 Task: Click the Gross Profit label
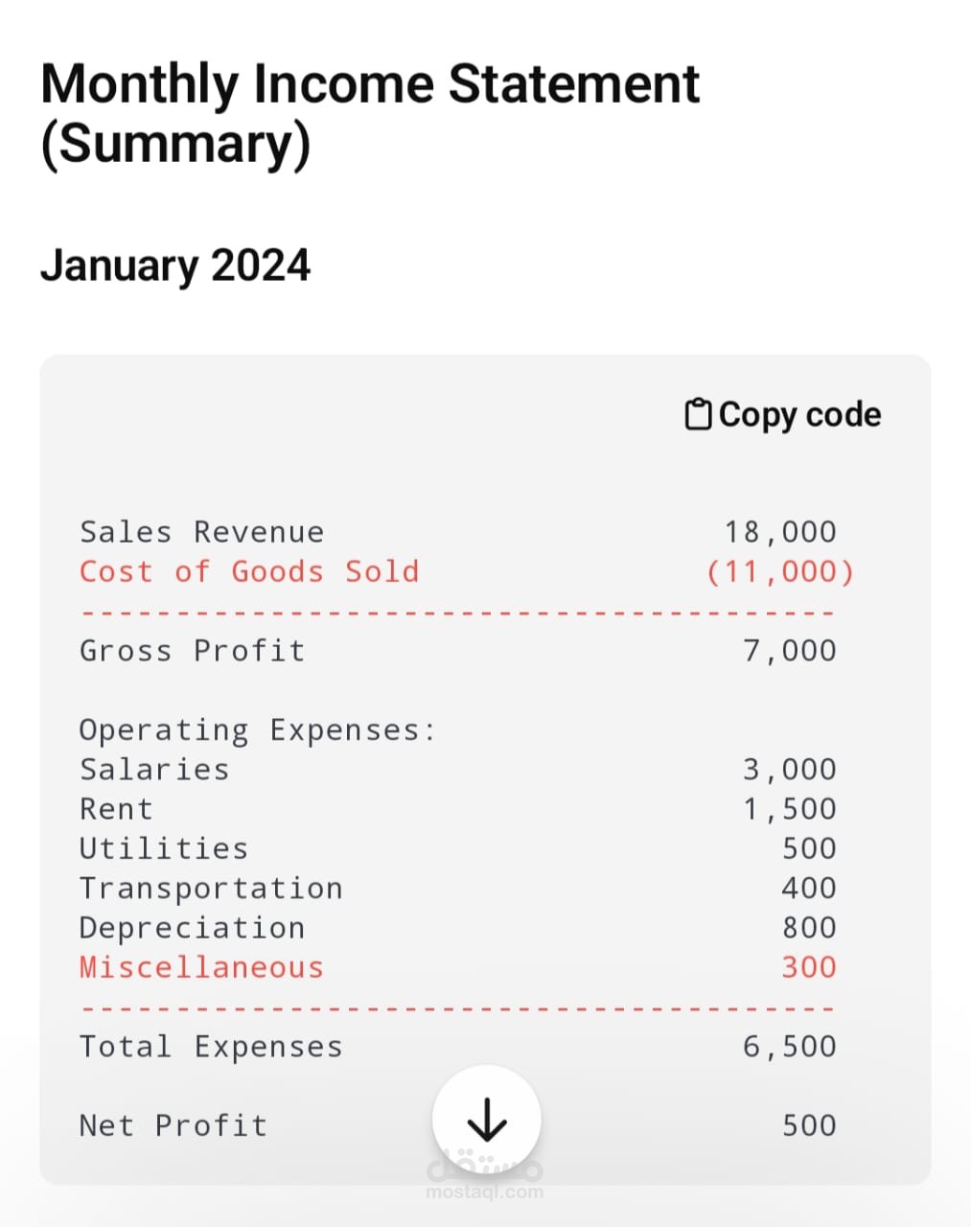[x=192, y=651]
